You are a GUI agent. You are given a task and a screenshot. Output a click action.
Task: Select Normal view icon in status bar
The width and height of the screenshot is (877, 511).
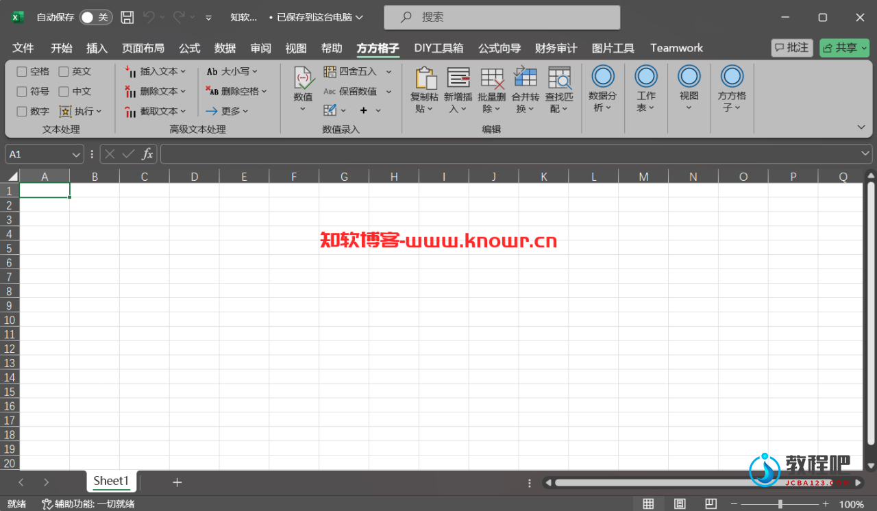648,504
